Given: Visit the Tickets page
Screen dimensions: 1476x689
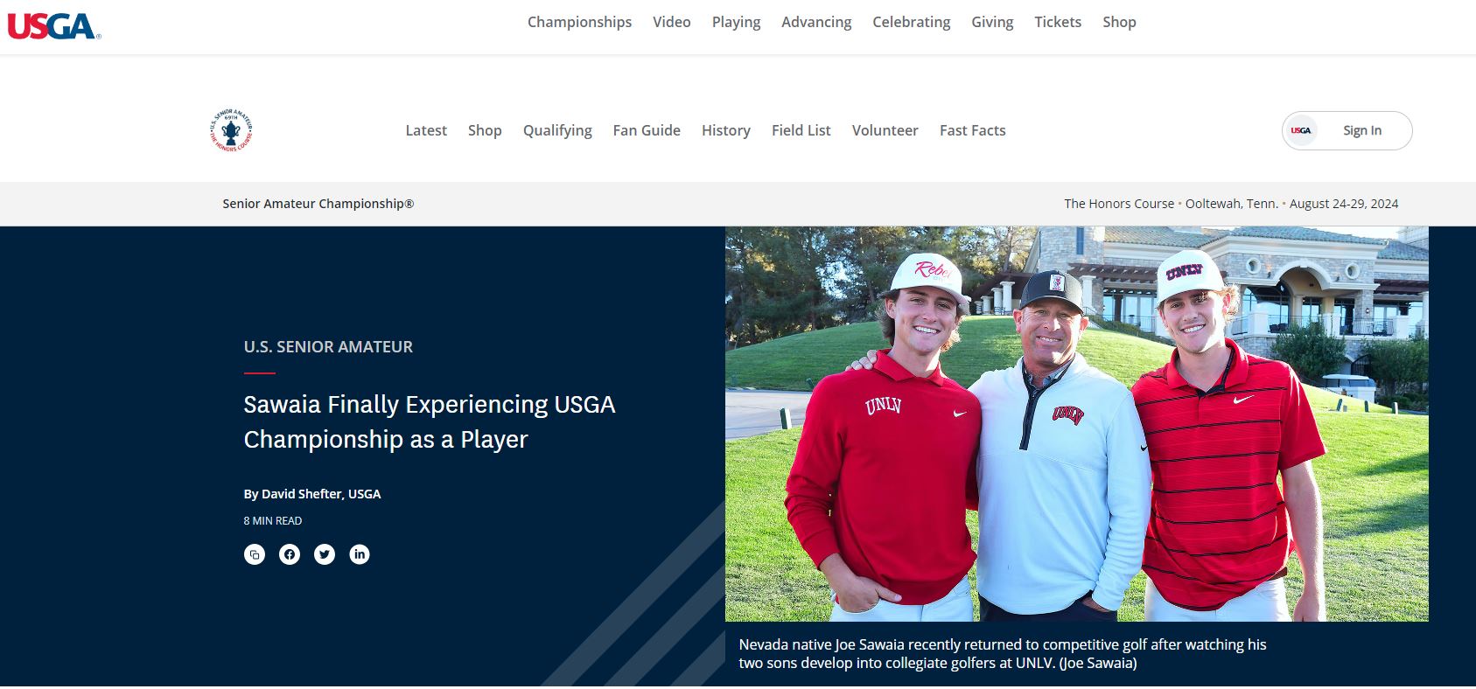Looking at the screenshot, I should click(1058, 22).
